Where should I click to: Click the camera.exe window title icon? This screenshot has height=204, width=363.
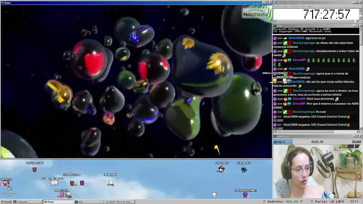(x=275, y=136)
